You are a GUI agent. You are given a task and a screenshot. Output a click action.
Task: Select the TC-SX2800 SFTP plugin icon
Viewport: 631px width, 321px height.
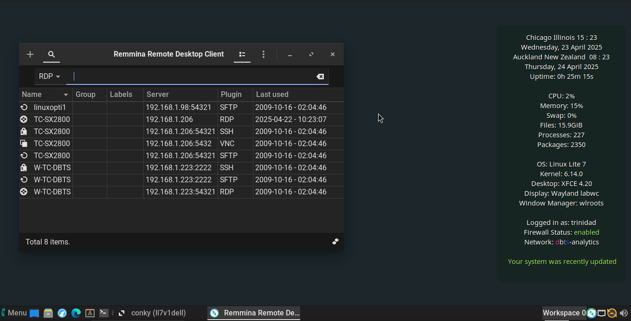tap(24, 155)
